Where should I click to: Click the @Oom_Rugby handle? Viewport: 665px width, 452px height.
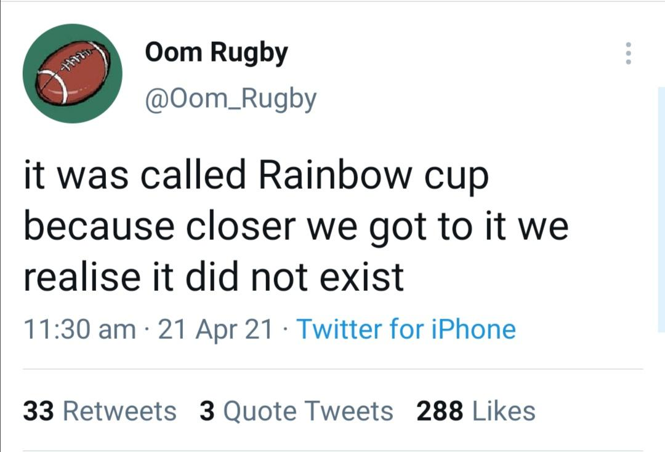[230, 98]
